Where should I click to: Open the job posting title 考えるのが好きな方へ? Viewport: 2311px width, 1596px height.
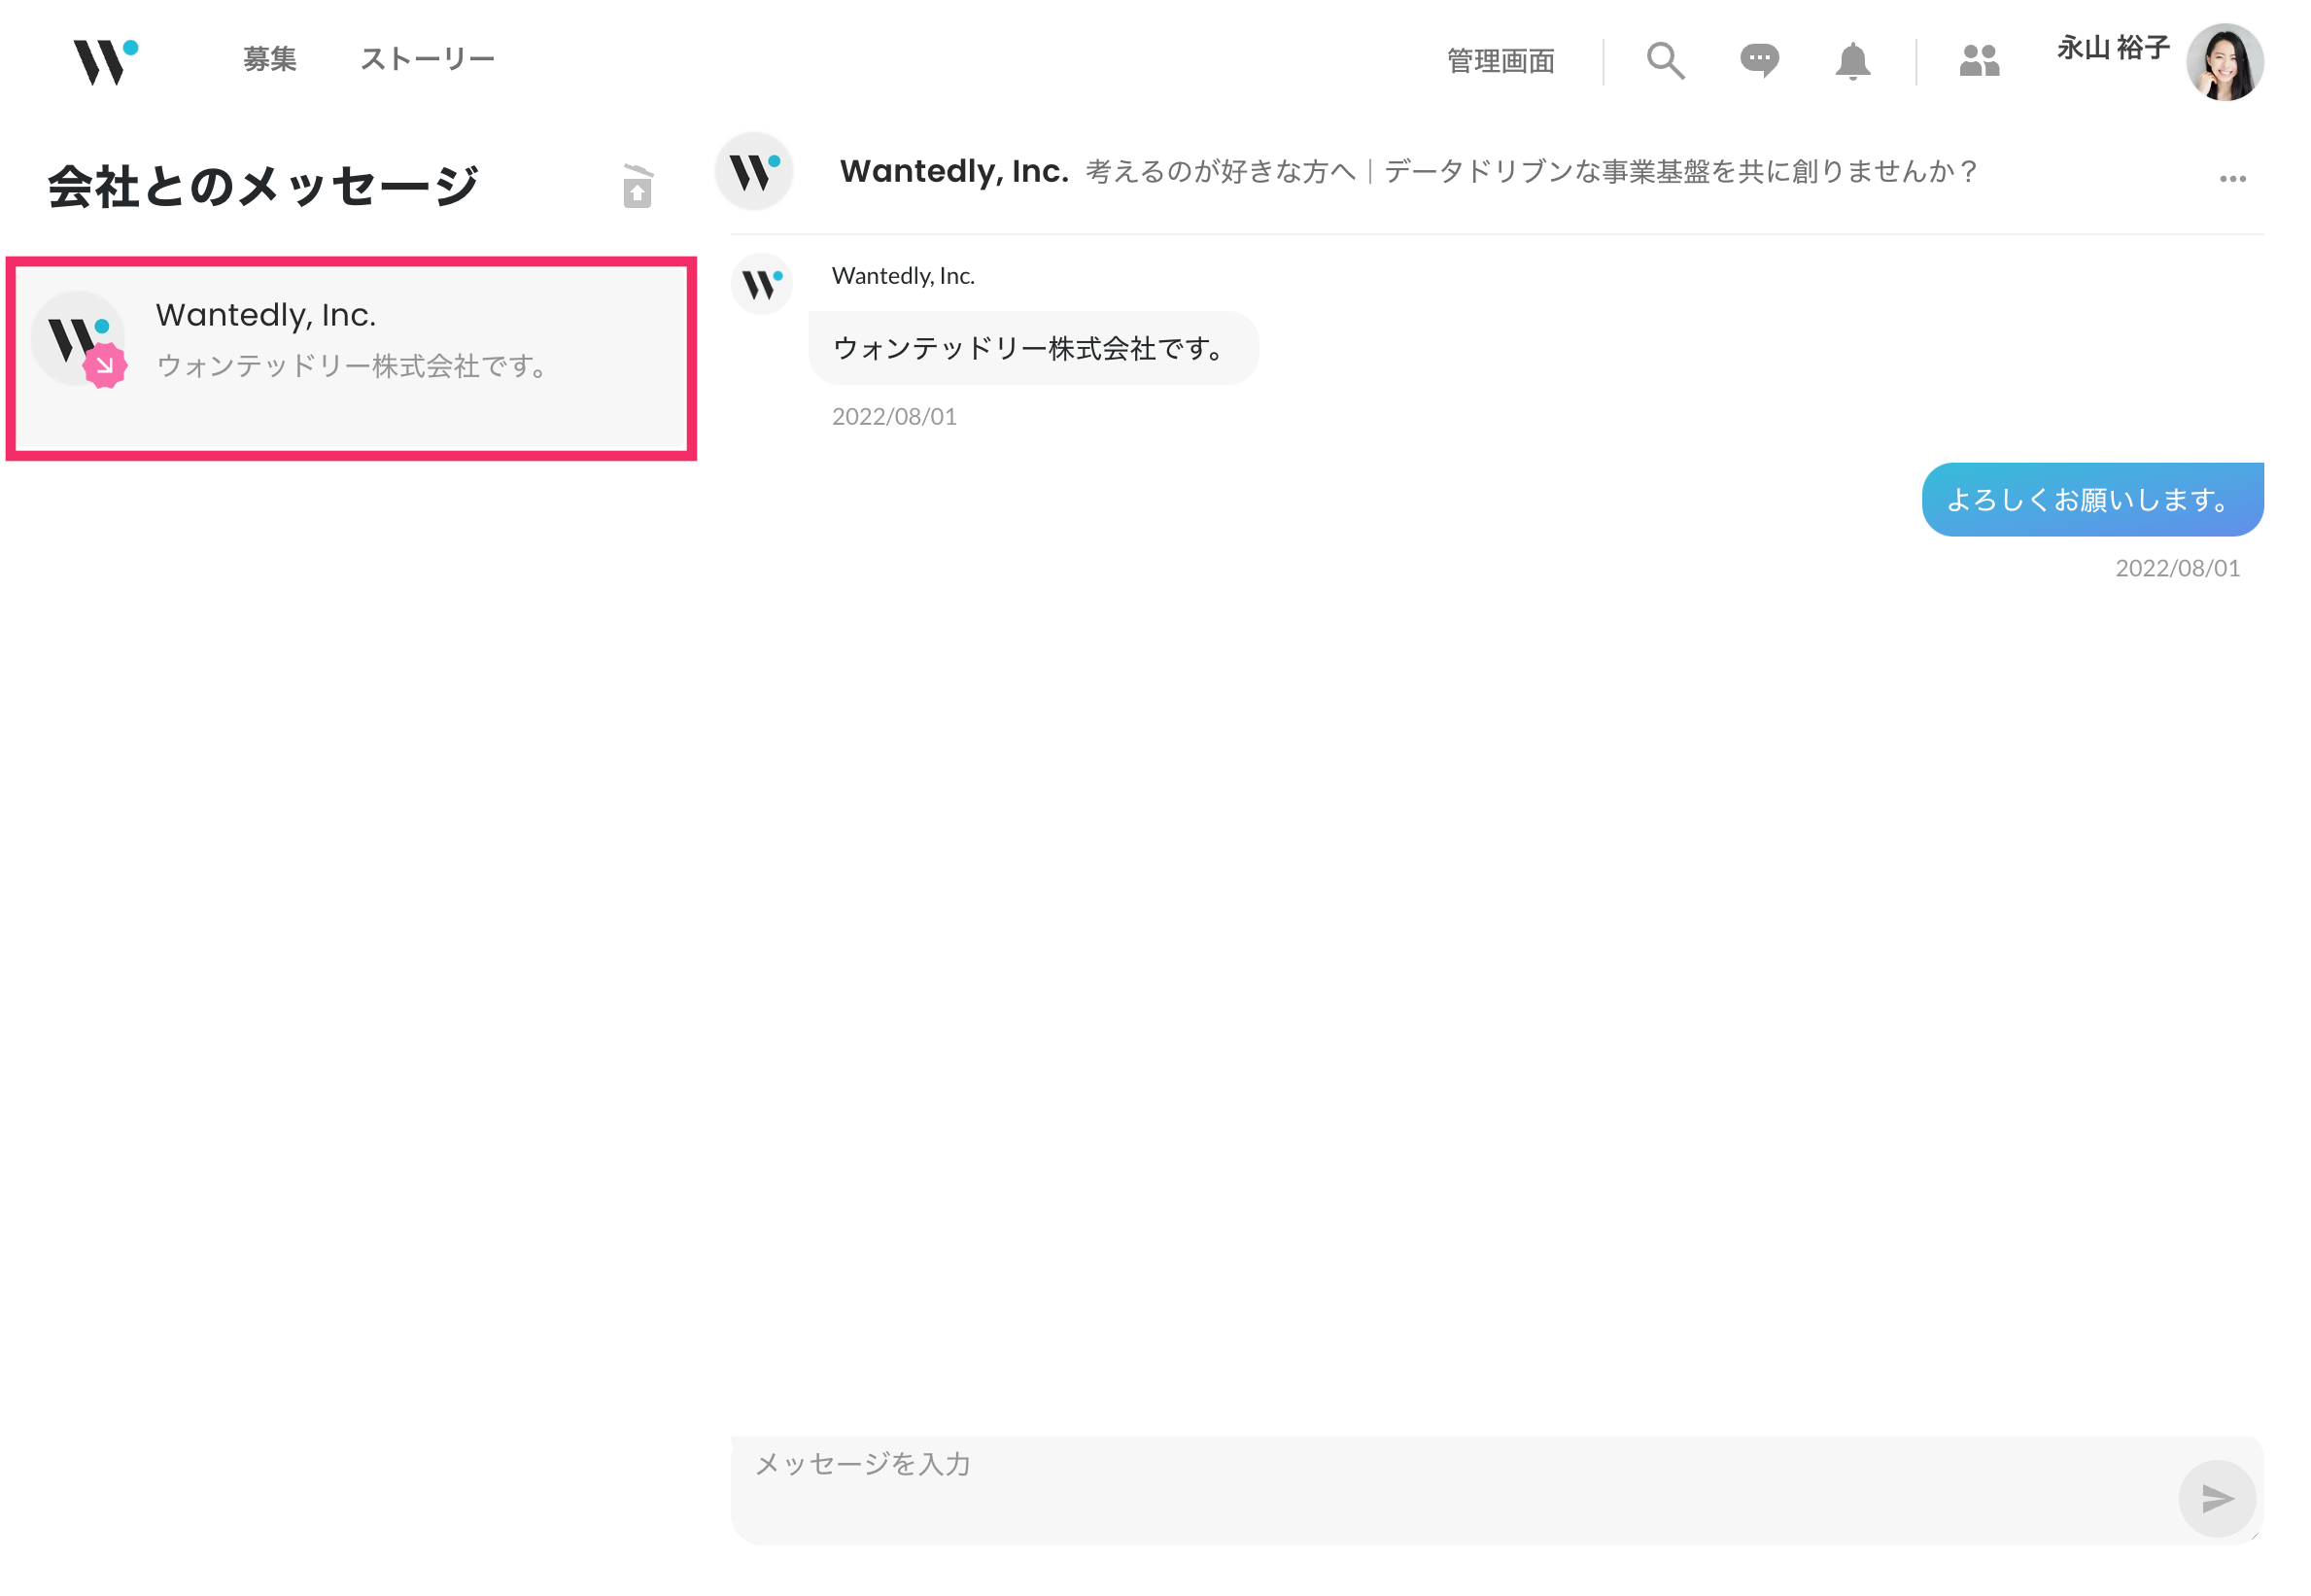[x=1531, y=172]
